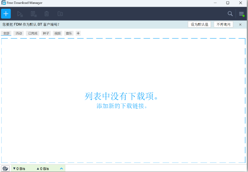Filter by the 种子 tag
Screen dimensions: 248x172
tap(46, 33)
